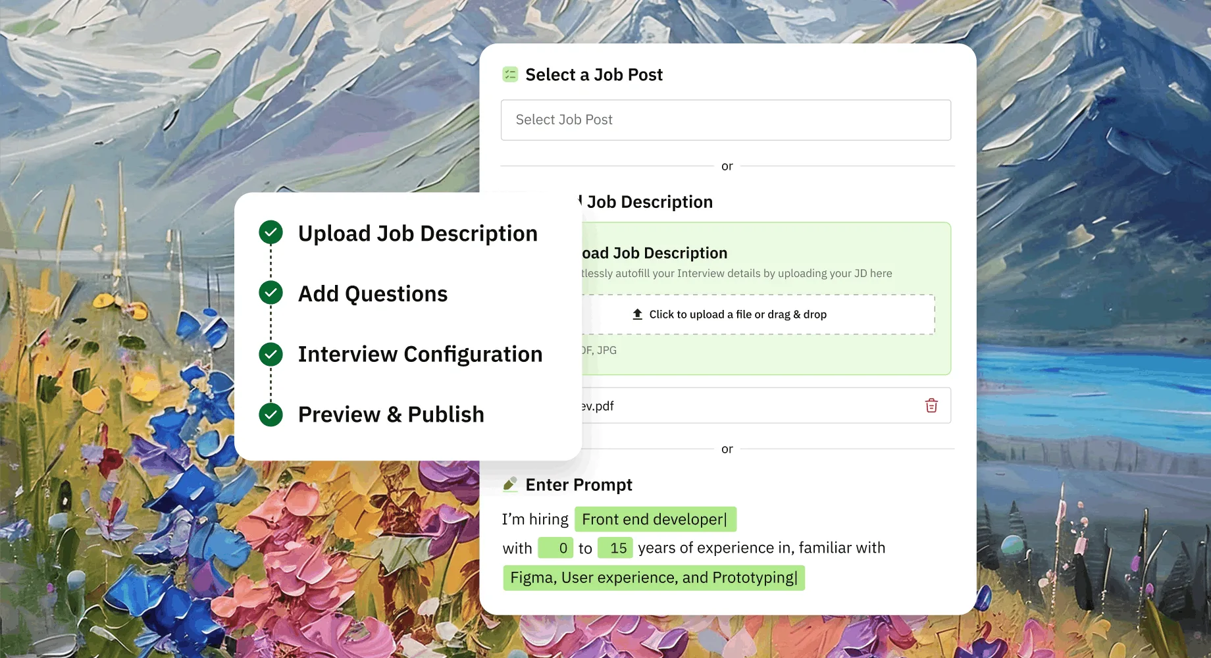Screen dimensions: 1211x658
Task: Toggle the Add Questions step checkmark
Action: click(271, 293)
